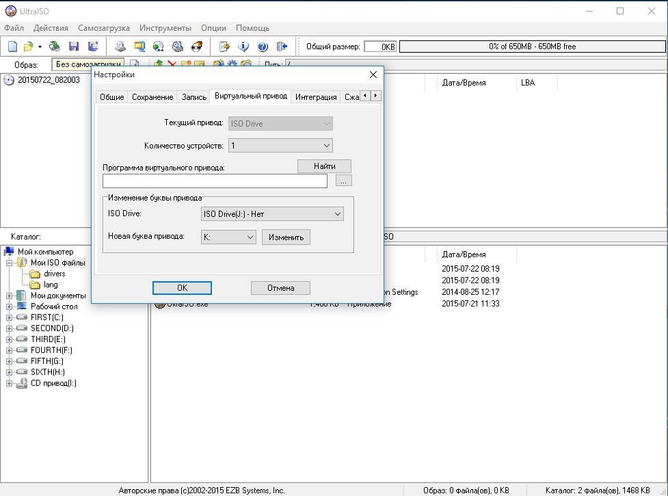Open the Помощь menu
The width and height of the screenshot is (668, 496).
coord(252,27)
